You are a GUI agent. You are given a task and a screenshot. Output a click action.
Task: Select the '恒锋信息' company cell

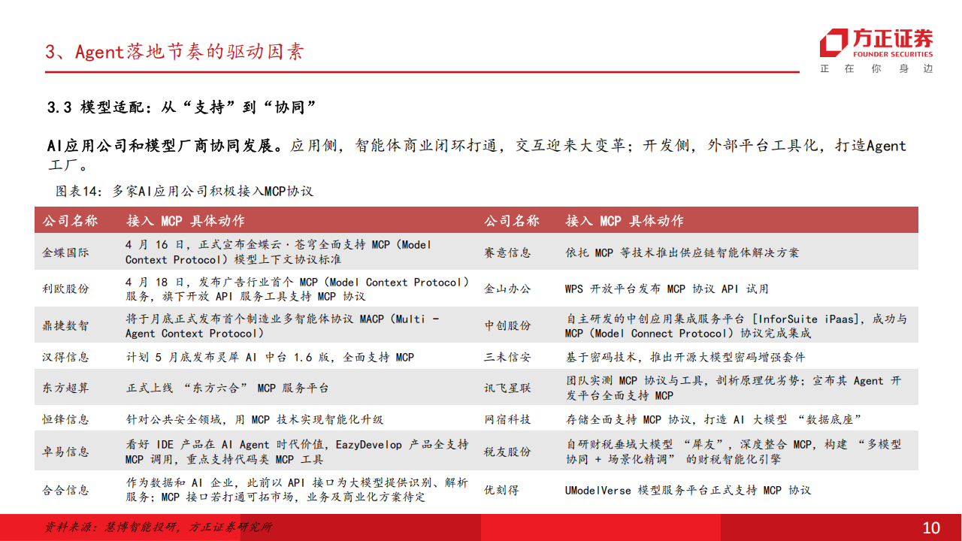pos(65,419)
